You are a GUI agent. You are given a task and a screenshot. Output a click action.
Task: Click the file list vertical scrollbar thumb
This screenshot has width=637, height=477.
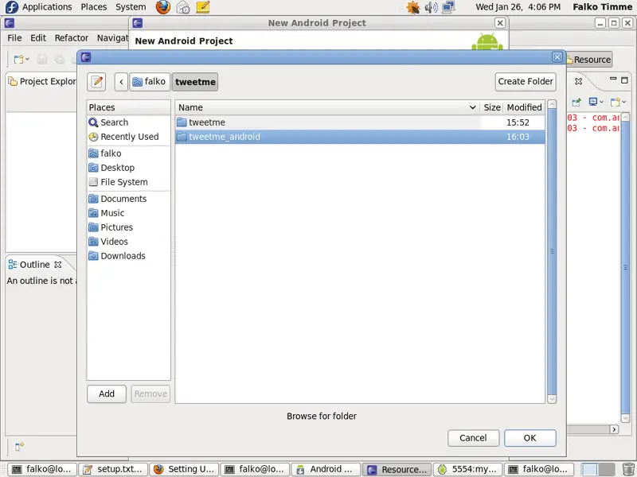pos(552,251)
